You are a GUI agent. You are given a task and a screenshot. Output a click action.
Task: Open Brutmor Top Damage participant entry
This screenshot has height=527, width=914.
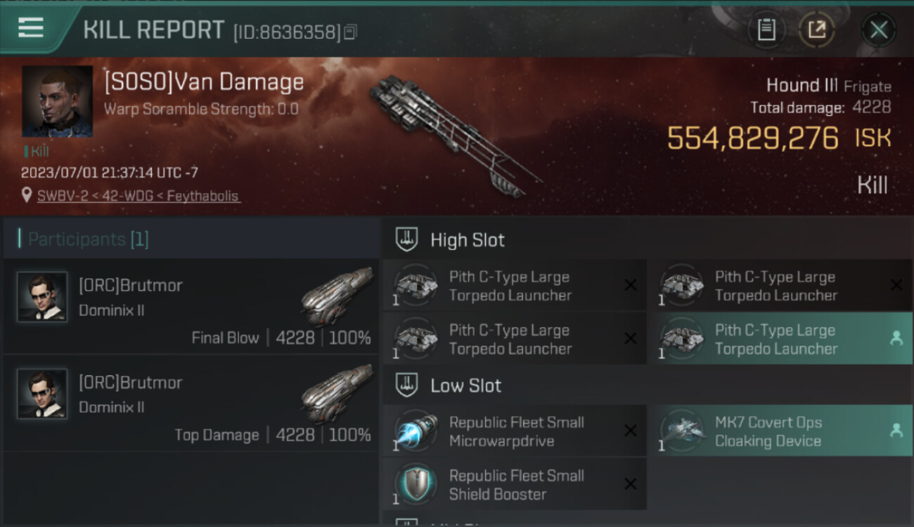[x=191, y=403]
